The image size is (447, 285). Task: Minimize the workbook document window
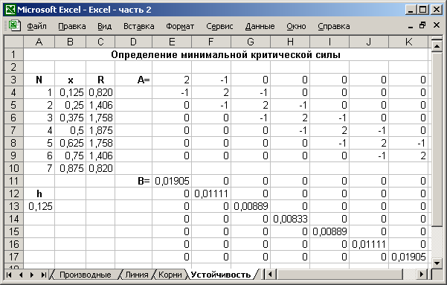point(411,26)
